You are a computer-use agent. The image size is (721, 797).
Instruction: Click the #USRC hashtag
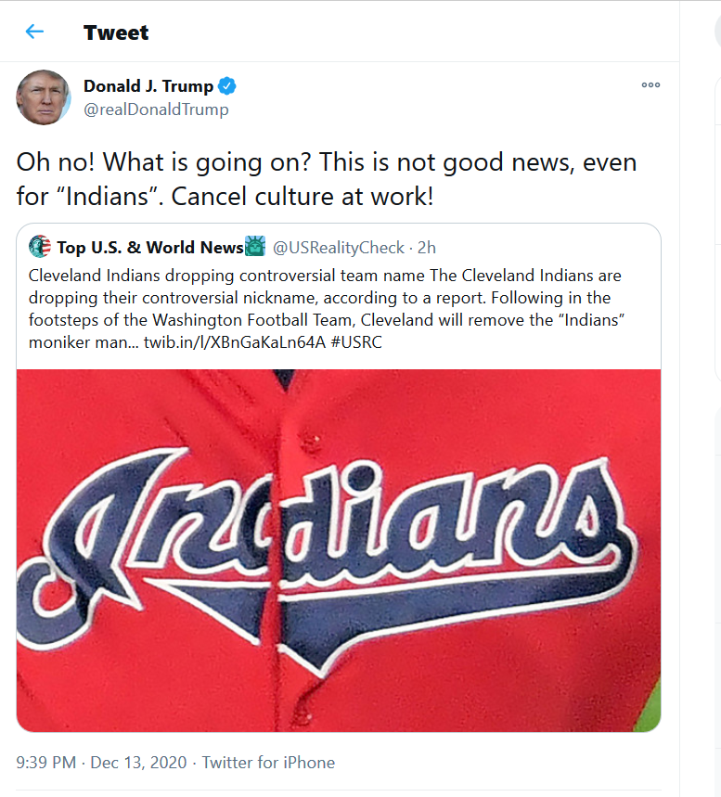tap(356, 342)
